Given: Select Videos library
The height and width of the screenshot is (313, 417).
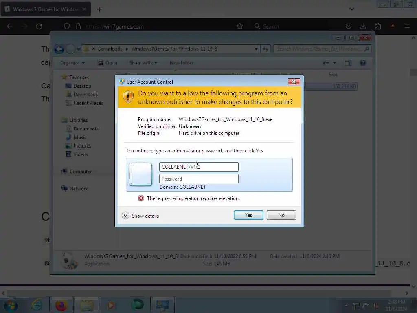Looking at the screenshot, I should [x=81, y=154].
